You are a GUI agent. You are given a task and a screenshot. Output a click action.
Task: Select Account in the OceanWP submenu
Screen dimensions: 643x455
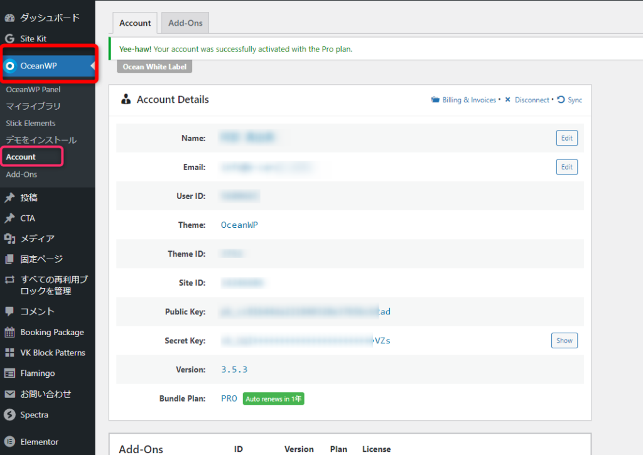[x=21, y=157]
